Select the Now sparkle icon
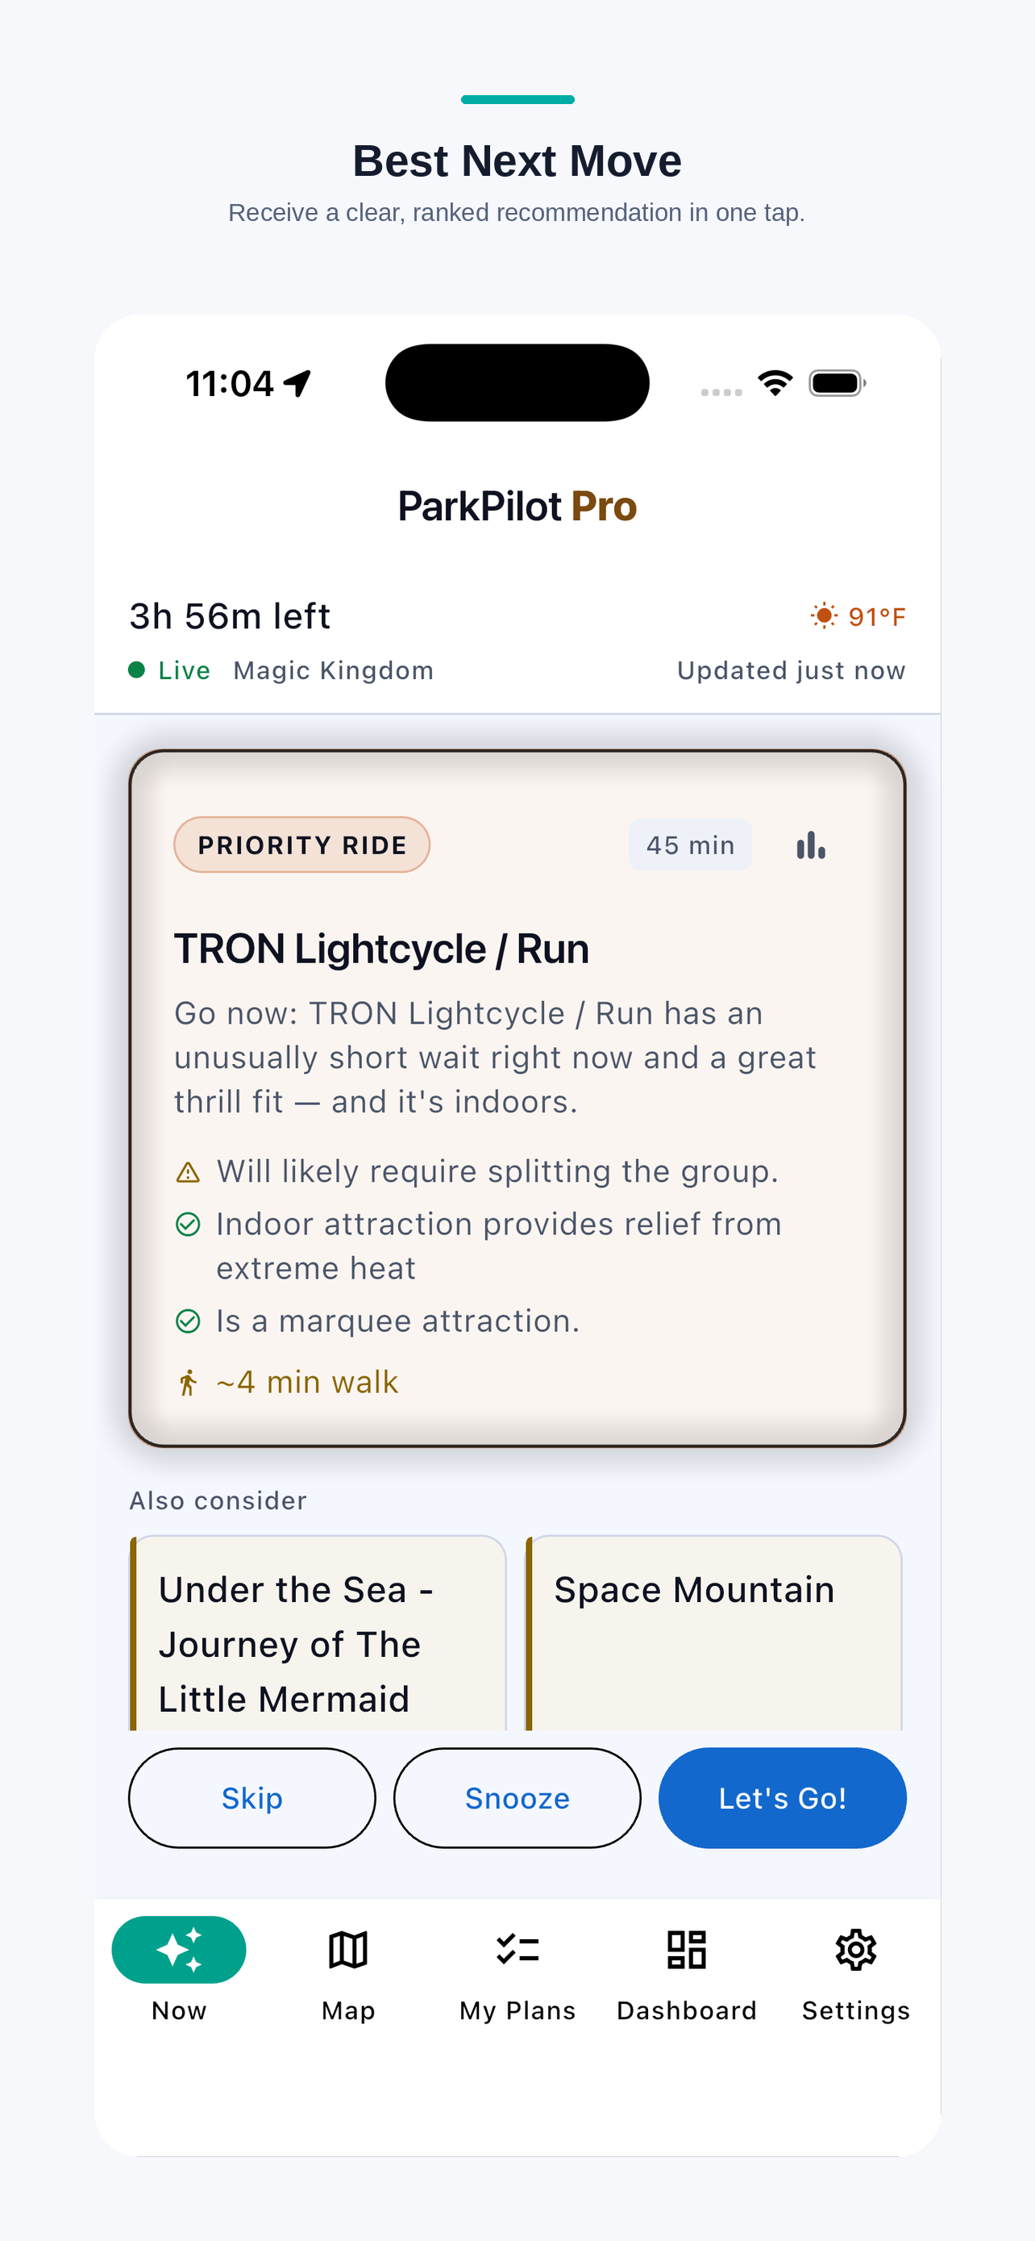 click(179, 1950)
